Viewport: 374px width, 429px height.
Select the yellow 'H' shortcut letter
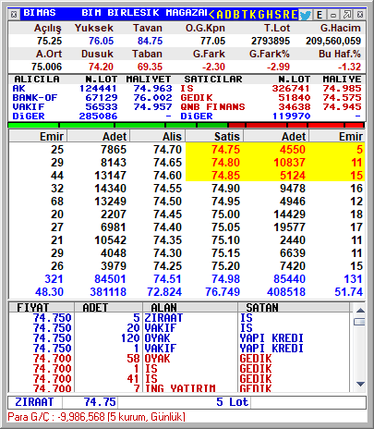coord(270,15)
